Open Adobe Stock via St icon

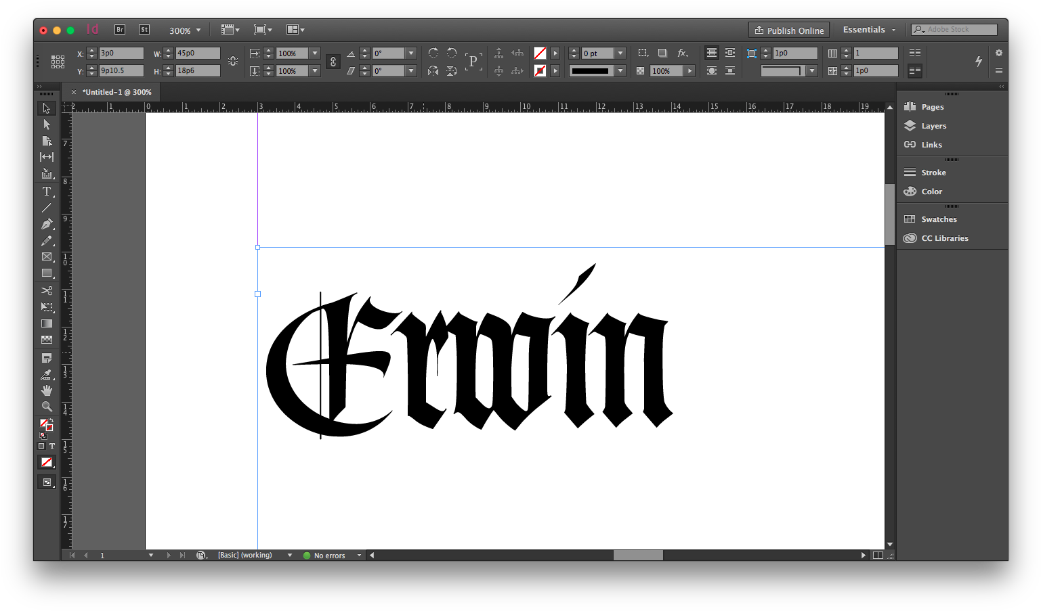144,29
